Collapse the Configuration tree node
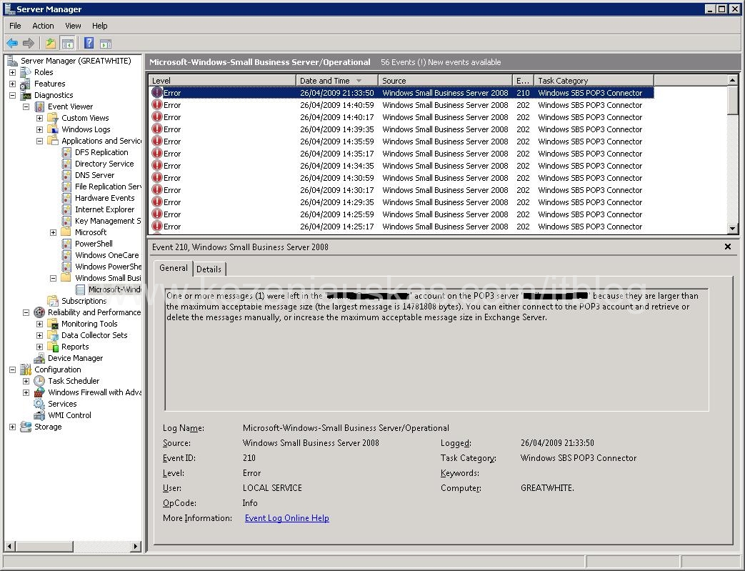Image resolution: width=745 pixels, height=571 pixels. tap(13, 369)
